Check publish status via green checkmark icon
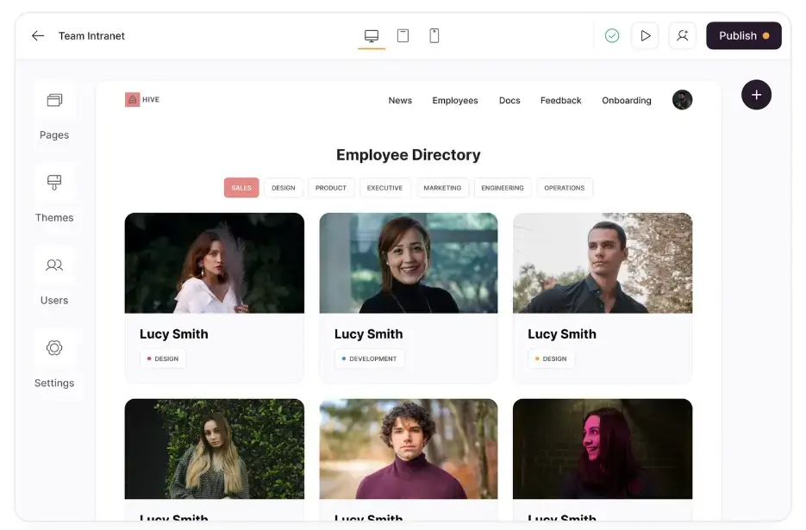Viewport: 806px width, 530px height. tap(612, 35)
